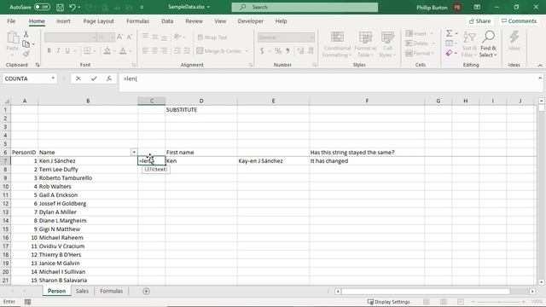This screenshot has height=307, width=546.
Task: Expand the formula bar
Action: (x=540, y=78)
